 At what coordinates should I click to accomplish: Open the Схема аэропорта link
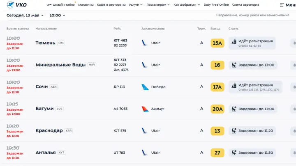245,5
